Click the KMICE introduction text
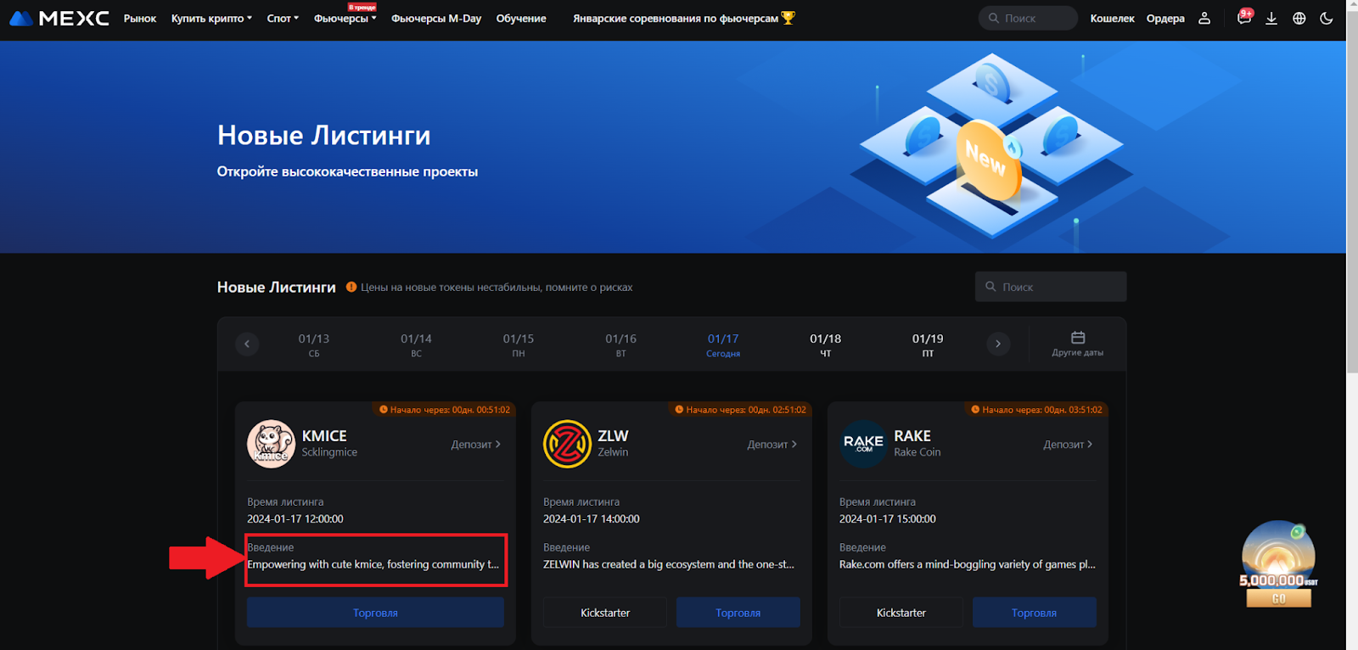The height and width of the screenshot is (650, 1358). point(373,564)
